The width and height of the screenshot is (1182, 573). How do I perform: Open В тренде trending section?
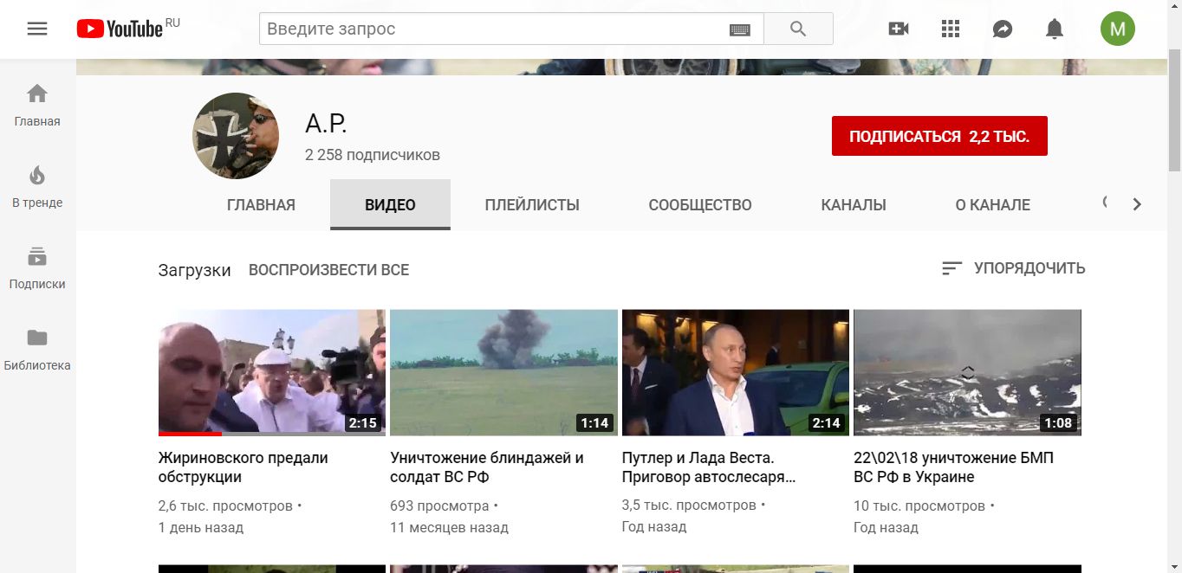point(37,187)
